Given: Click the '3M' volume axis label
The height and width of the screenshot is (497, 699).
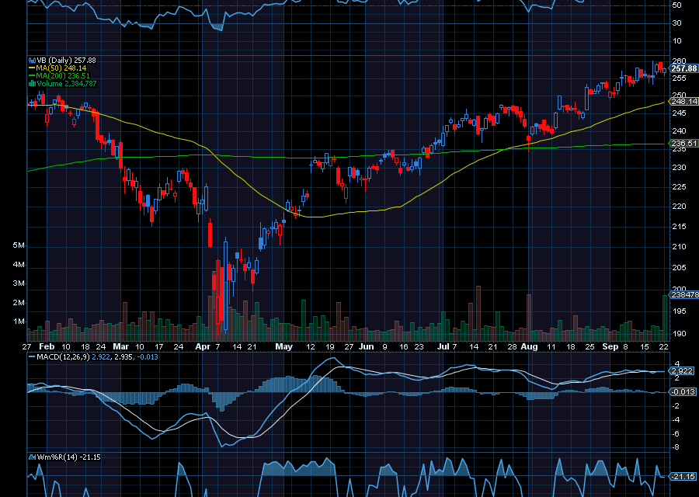Looking at the screenshot, I should click(x=19, y=283).
